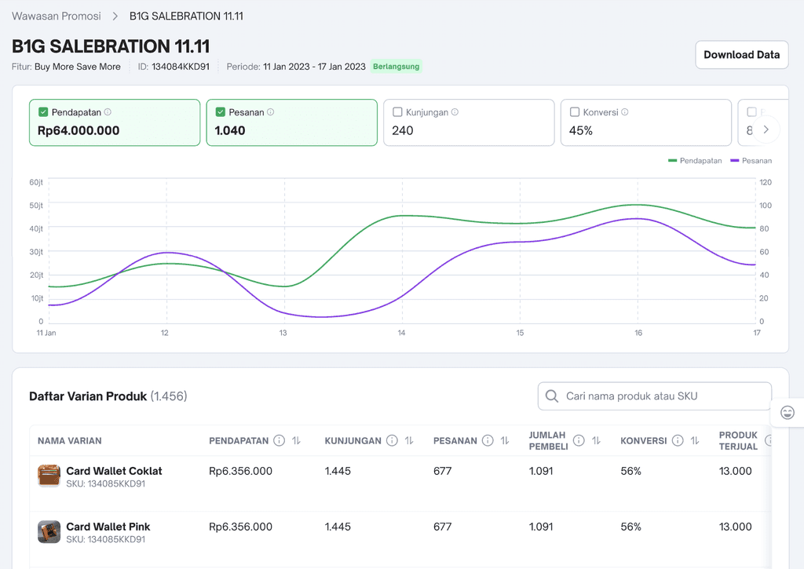This screenshot has height=569, width=804.
Task: Show info for PESANAN column
Action: coord(488,440)
